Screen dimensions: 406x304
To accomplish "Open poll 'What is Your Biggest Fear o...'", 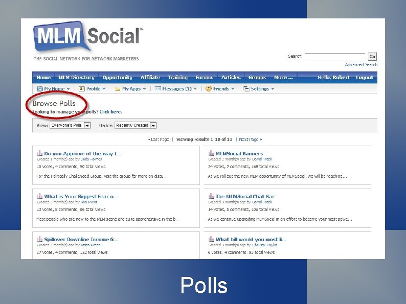I will point(81,196).
